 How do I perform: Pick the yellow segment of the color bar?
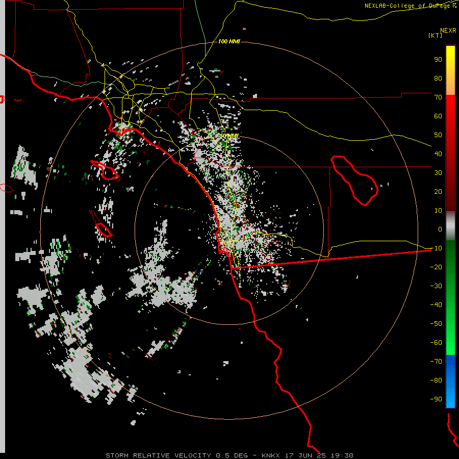450,70
